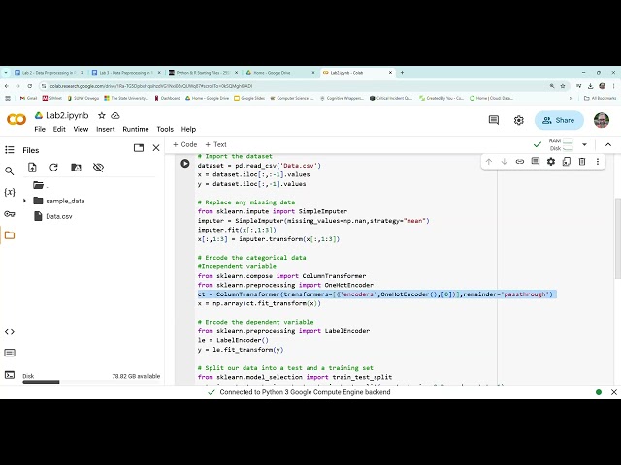Add a comment to the cell
The height and width of the screenshot is (465, 621).
pos(536,162)
